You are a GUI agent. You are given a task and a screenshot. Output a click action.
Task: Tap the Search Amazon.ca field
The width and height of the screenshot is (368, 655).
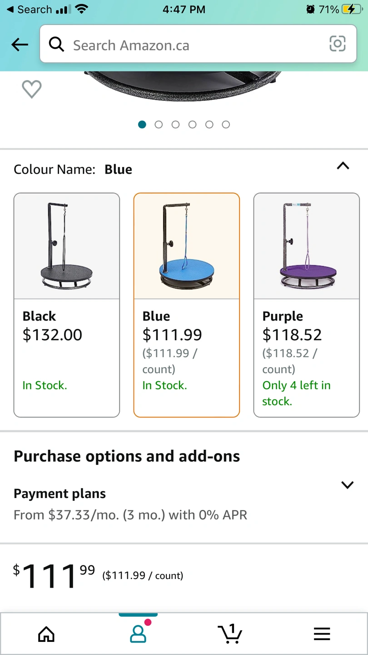coord(198,44)
